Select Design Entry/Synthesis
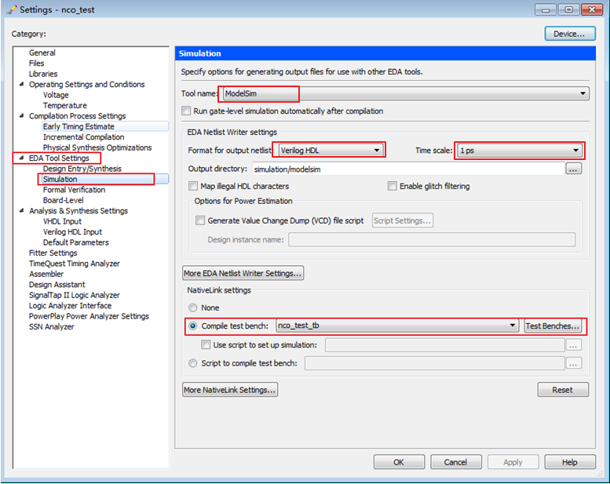 pos(82,169)
